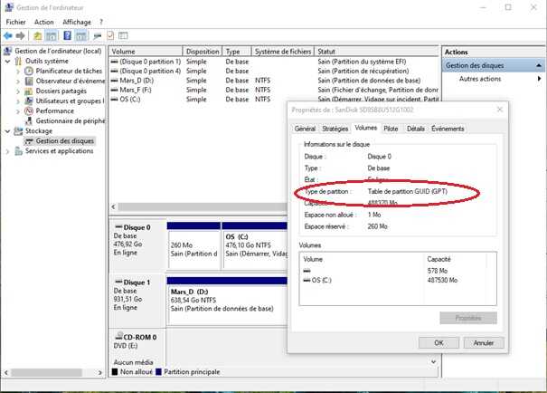
Task: Select the 260 Mo partition box on Disque 0
Action: (193, 245)
